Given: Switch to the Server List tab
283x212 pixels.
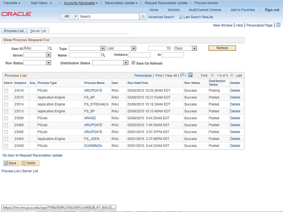Looking at the screenshot, I should pyautogui.click(x=38, y=31).
